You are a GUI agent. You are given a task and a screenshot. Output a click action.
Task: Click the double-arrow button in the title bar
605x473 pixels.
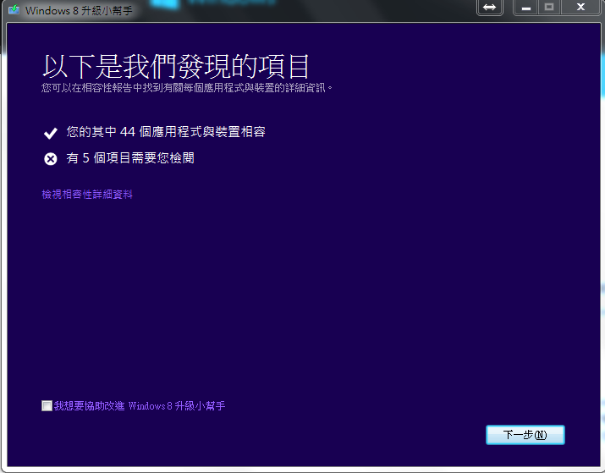490,8
